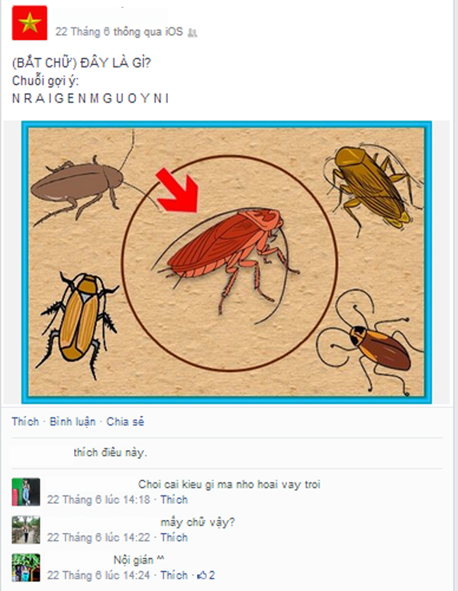Open third commenter's avatar thumbnail
458x591 pixels.
(x=26, y=567)
